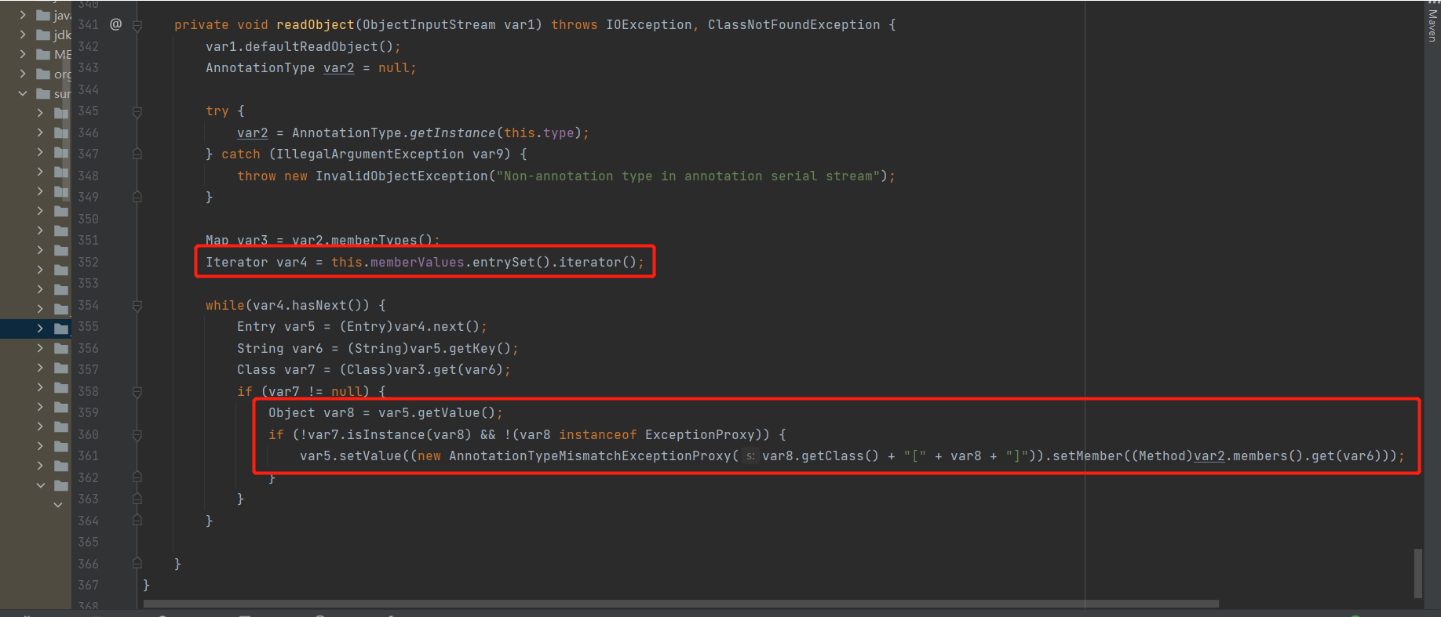The height and width of the screenshot is (617, 1441).
Task: Click line number 367 in the gutter
Action: (88, 585)
